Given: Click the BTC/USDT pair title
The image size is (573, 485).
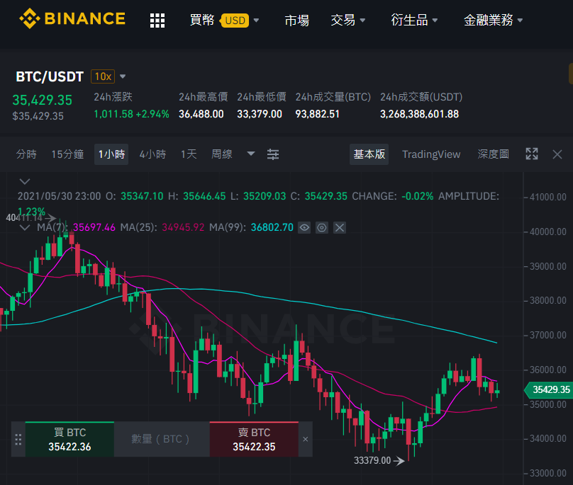Looking at the screenshot, I should [50, 76].
